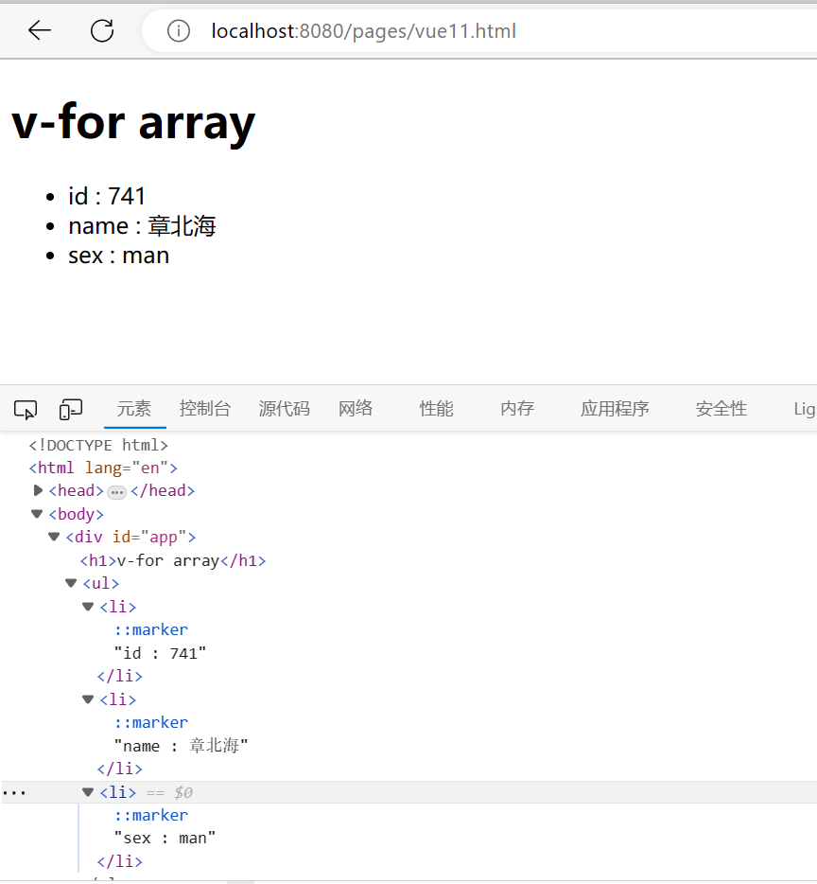The height and width of the screenshot is (884, 817).
Task: Collapse the div id="app" node
Action: (x=53, y=537)
